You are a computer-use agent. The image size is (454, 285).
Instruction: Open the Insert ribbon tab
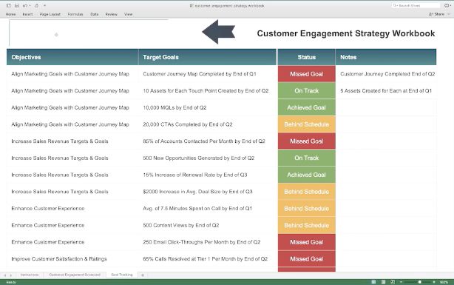coord(27,14)
